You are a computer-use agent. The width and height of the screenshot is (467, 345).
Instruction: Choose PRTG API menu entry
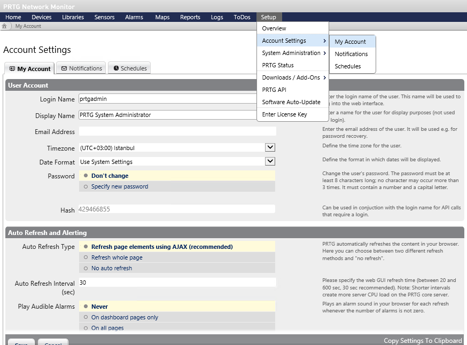click(x=293, y=90)
